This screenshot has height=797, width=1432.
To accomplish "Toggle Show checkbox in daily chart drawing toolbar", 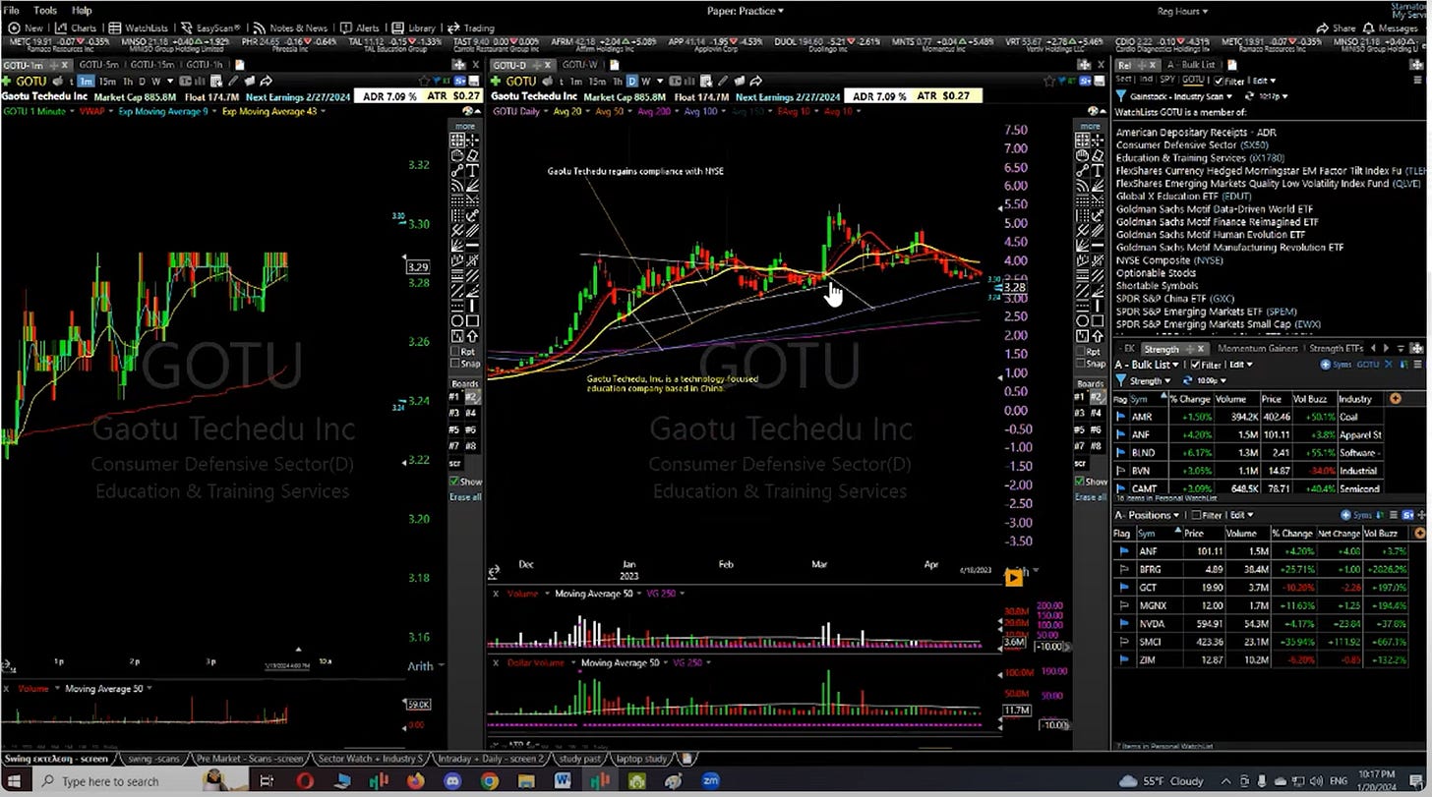I will [1081, 482].
